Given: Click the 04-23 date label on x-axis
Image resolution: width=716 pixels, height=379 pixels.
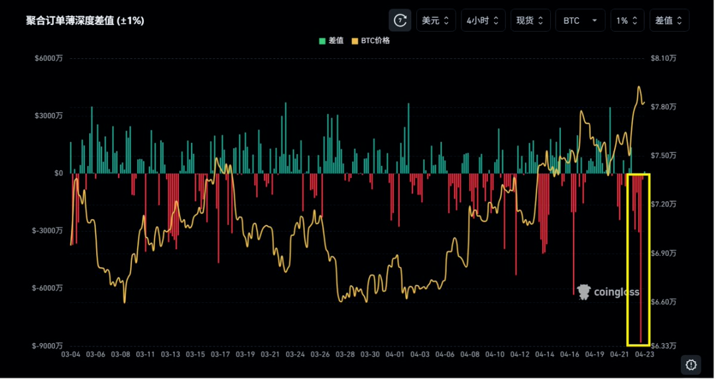Looking at the screenshot, I should click(644, 355).
